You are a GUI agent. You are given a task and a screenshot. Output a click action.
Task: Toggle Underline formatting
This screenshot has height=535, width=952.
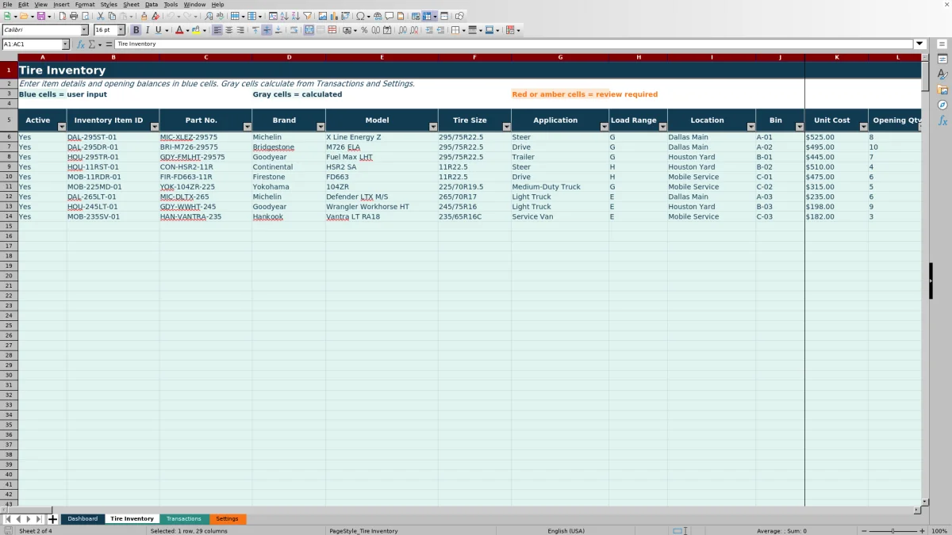click(158, 30)
